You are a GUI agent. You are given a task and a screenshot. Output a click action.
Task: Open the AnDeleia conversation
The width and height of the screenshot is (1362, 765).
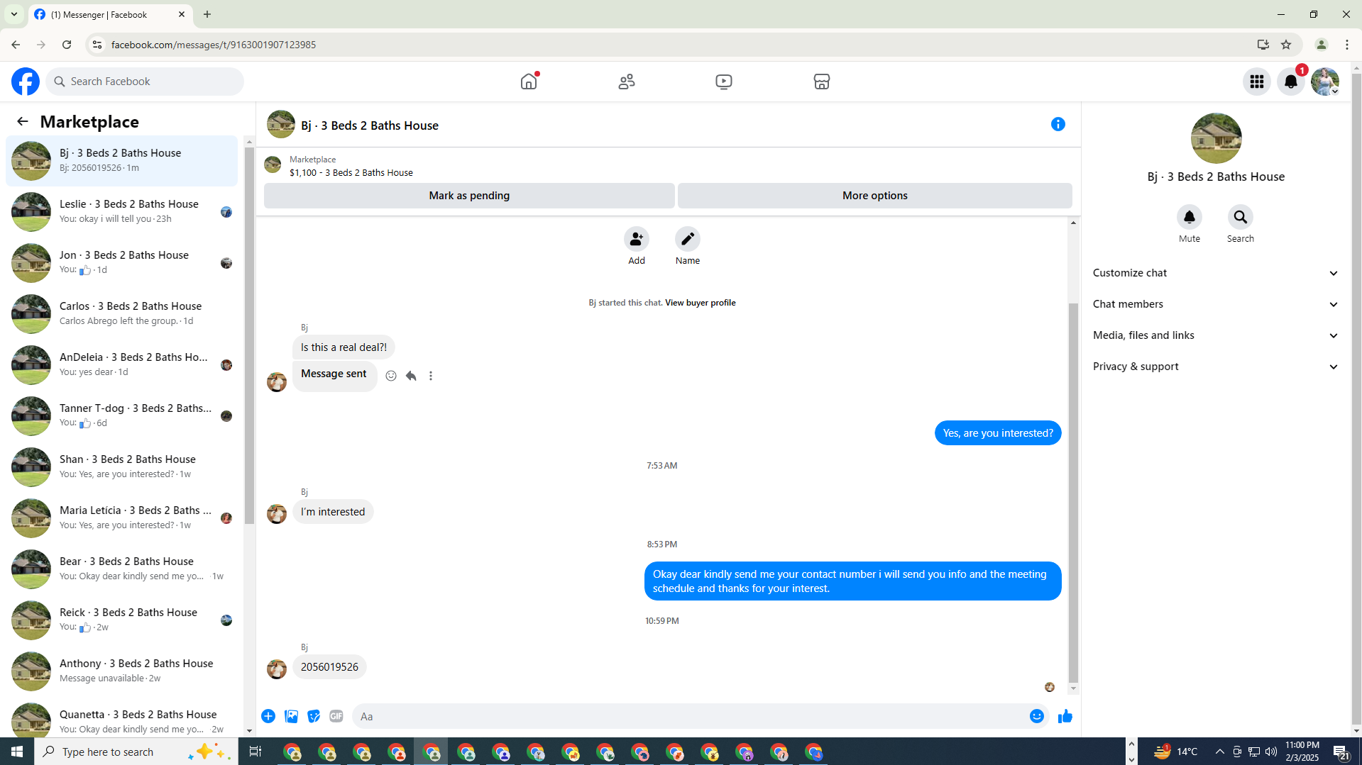pos(122,364)
